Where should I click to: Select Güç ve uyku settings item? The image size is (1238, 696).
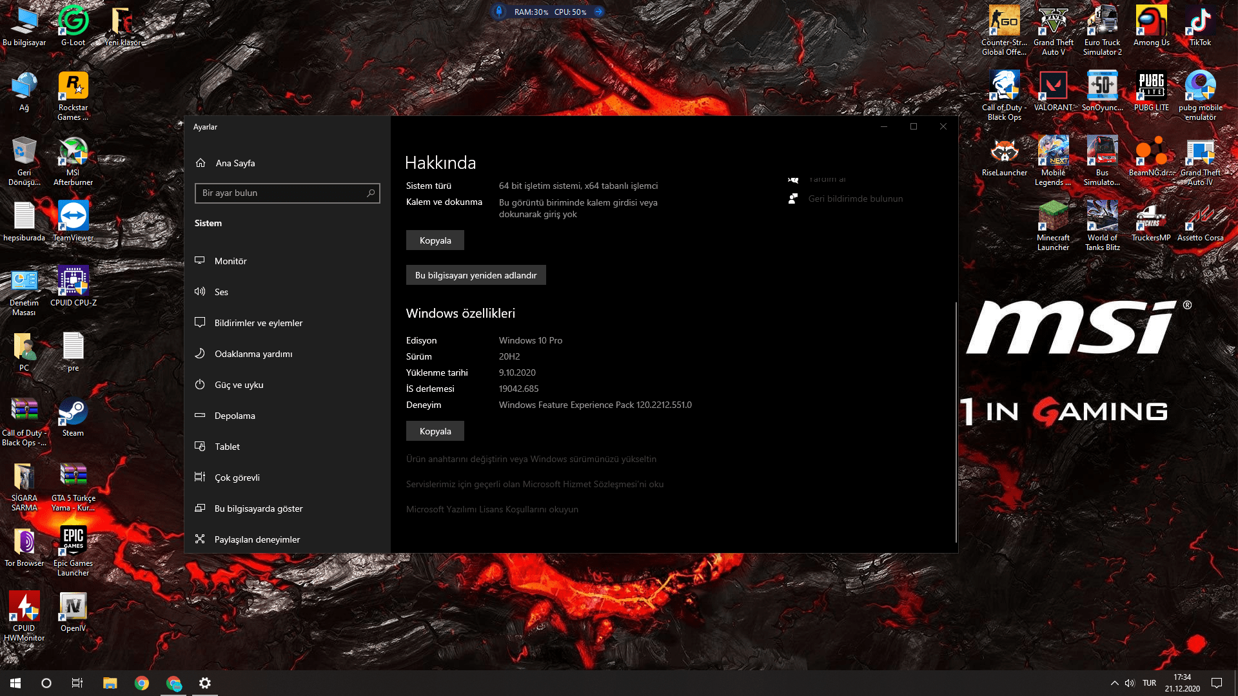point(239,385)
